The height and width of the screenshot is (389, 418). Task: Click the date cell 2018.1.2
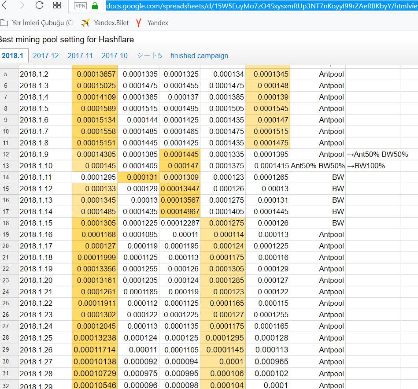(x=45, y=74)
